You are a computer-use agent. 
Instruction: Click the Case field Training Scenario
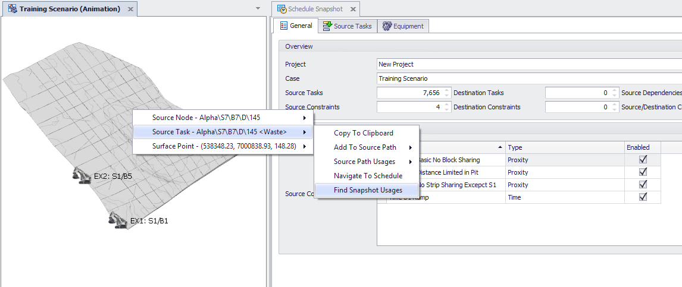click(529, 78)
